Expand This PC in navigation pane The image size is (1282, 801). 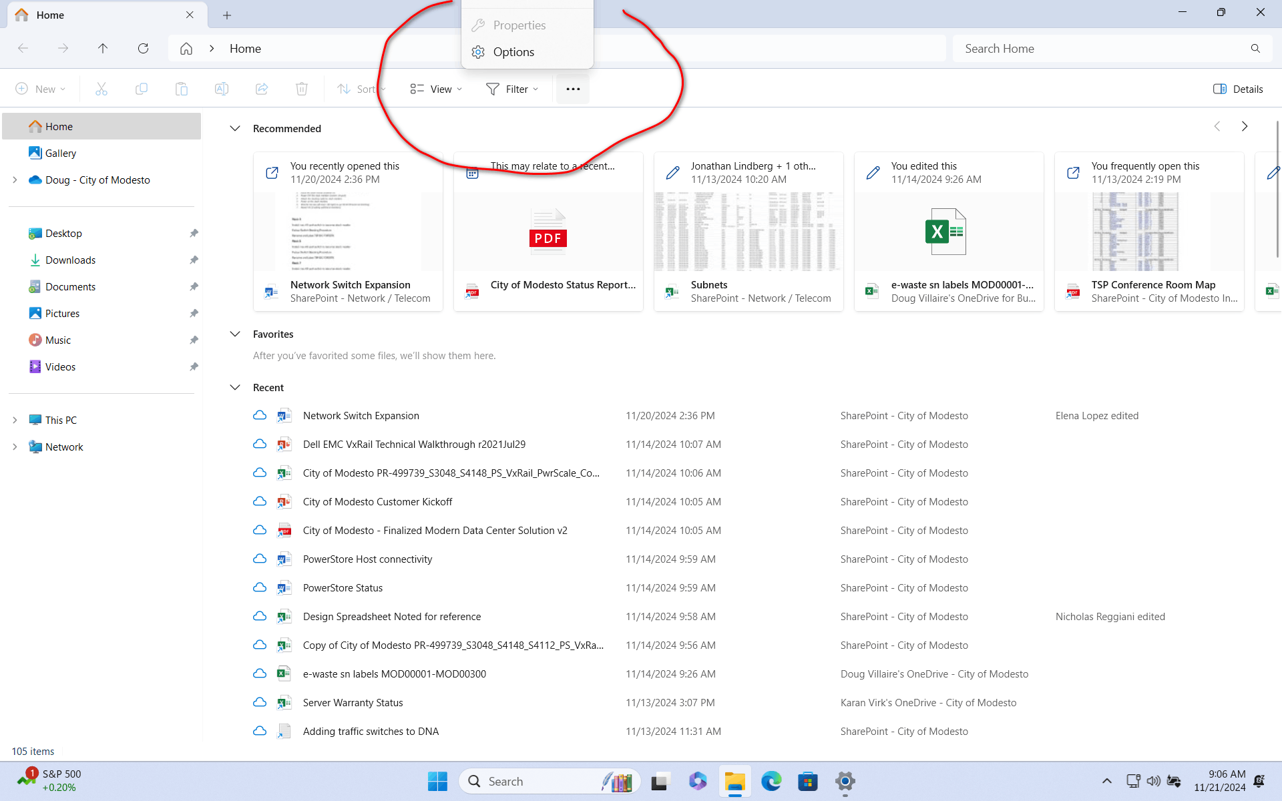[15, 420]
